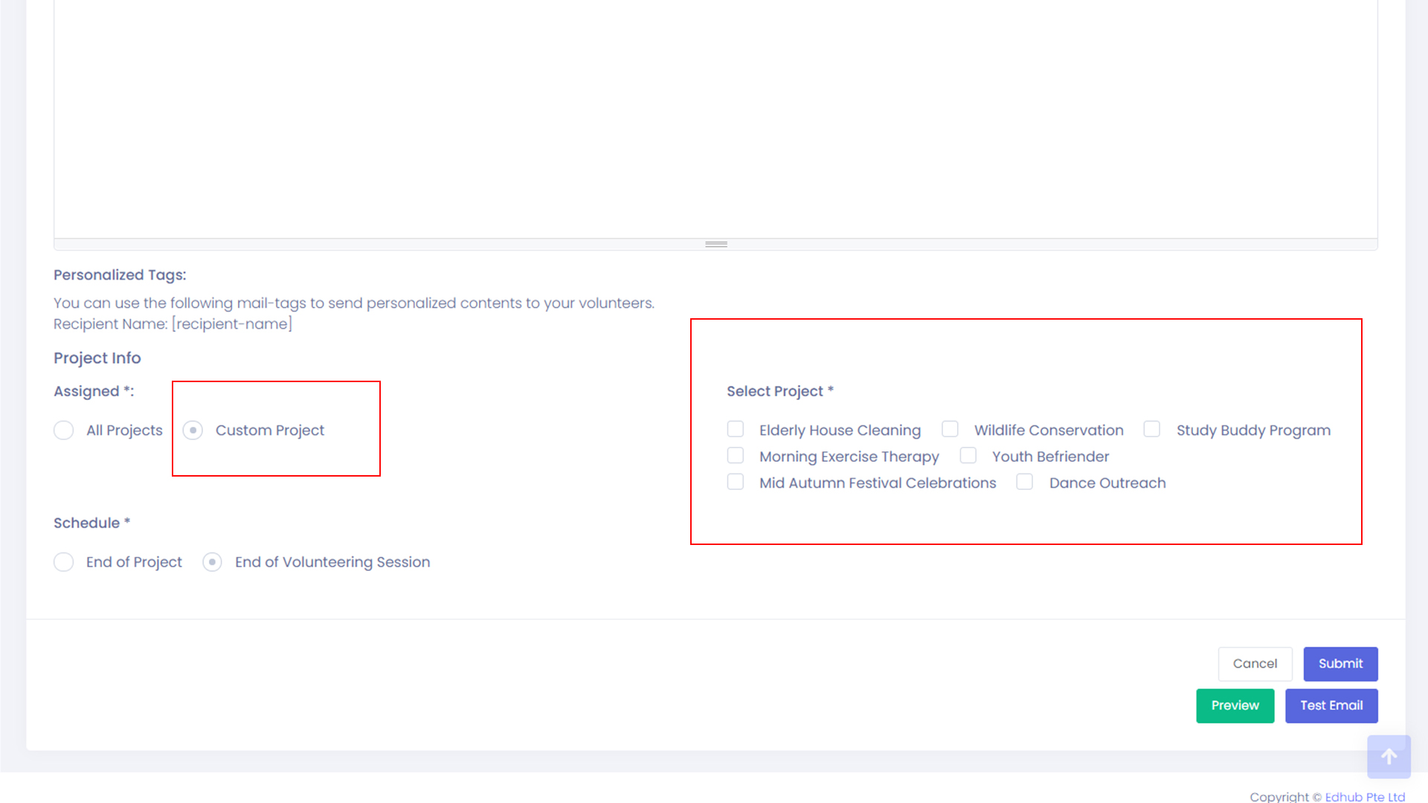Check Mid Autumn Festival Celebrations box
Viewport: 1428px width, 803px height.
pyautogui.click(x=736, y=482)
